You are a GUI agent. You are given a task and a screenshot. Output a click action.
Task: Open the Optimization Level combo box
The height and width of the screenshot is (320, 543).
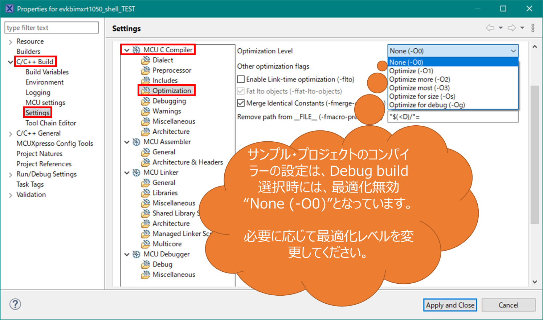pyautogui.click(x=453, y=51)
